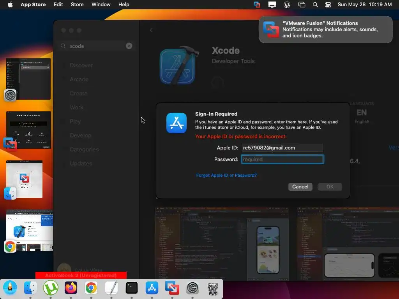This screenshot has width=399, height=299.
Task: Open Control Center in menu bar
Action: [x=328, y=5]
